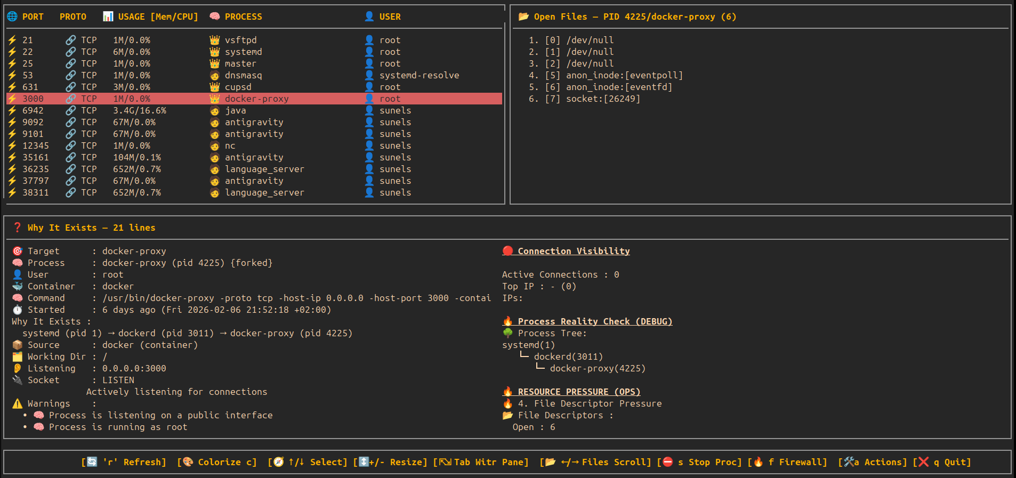Click socket:[26249] in open files list
This screenshot has width=1016, height=478.
[x=603, y=99]
